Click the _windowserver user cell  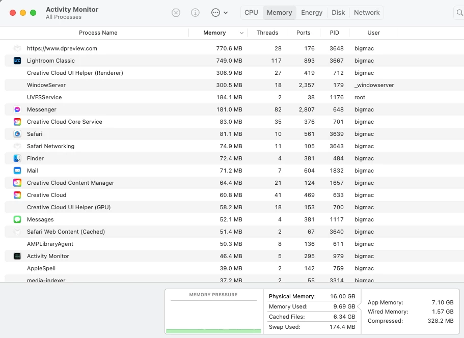tap(374, 85)
